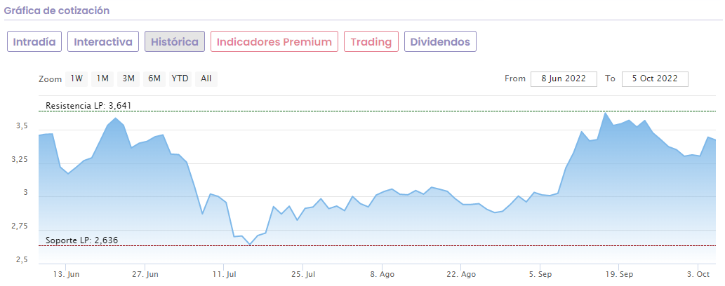Screen dimensions: 725x286
Task: Click the Resistencia LP 3,641 line label
Action: [x=88, y=106]
